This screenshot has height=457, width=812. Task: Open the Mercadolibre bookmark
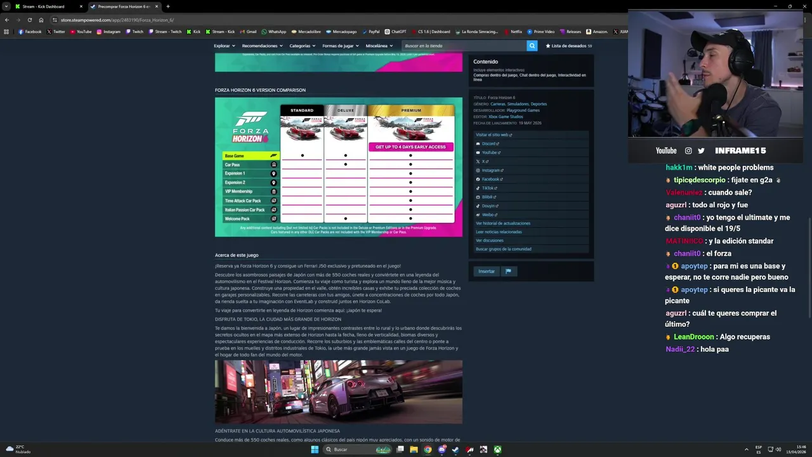tap(306, 32)
